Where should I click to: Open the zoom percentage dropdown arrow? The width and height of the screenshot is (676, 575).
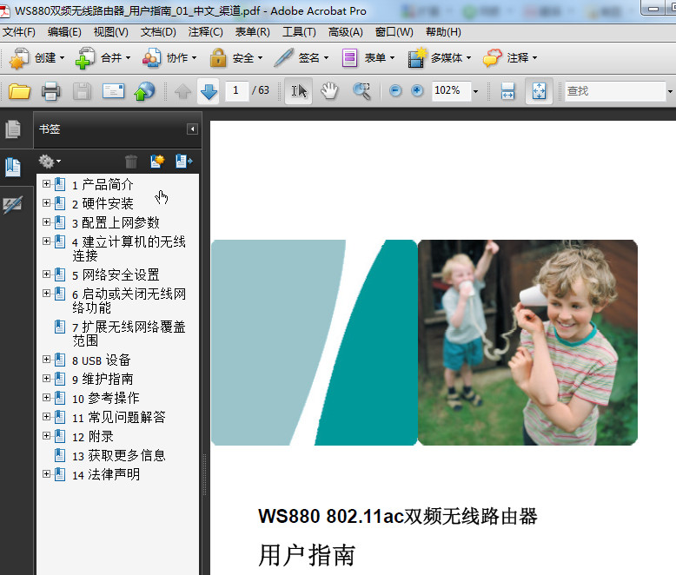[475, 91]
